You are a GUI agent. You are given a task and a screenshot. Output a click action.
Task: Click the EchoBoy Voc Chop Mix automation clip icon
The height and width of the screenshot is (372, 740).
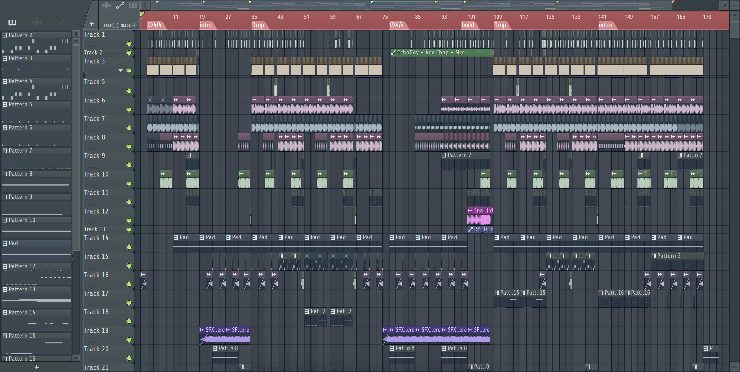click(x=393, y=53)
